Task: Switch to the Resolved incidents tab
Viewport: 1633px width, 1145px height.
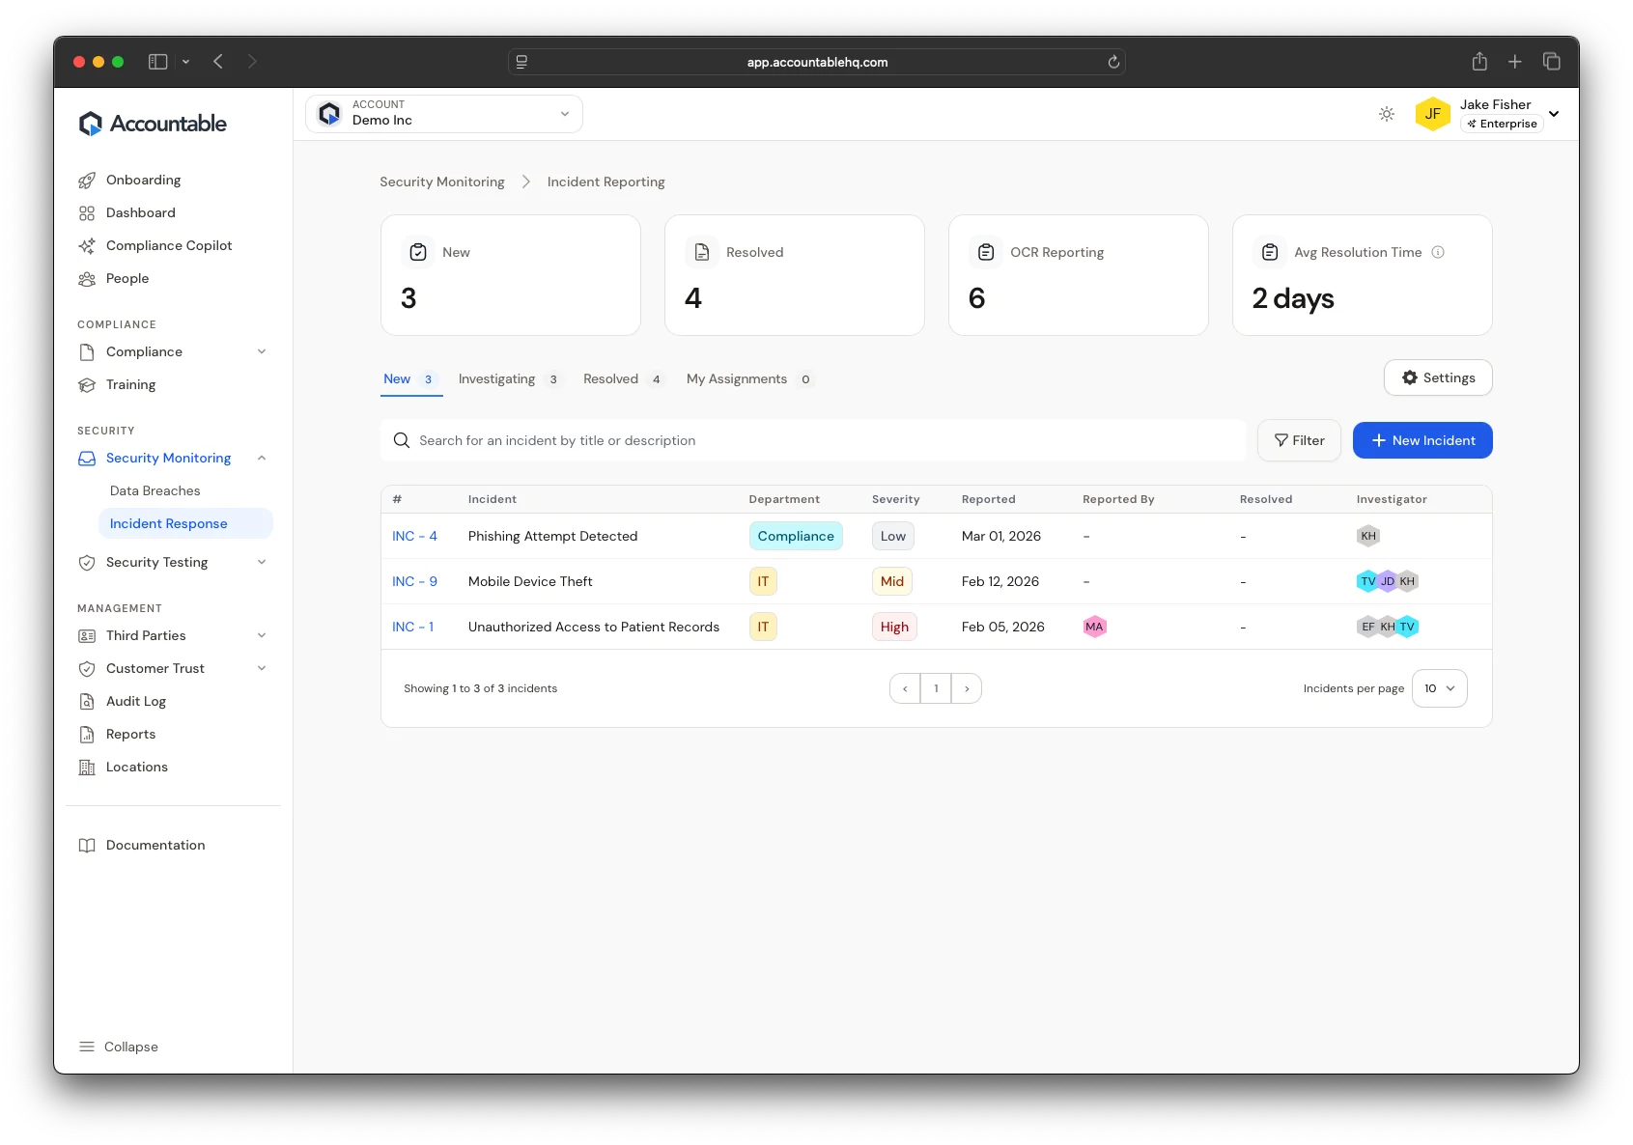Action: 609,378
